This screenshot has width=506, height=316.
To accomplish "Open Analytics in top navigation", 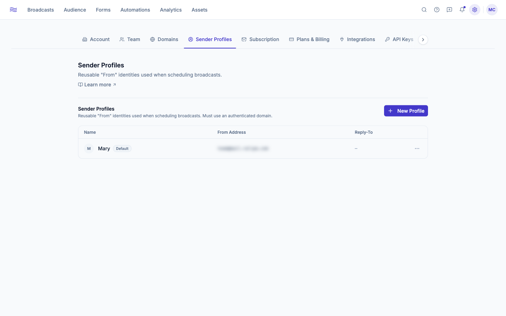I will click(x=171, y=10).
